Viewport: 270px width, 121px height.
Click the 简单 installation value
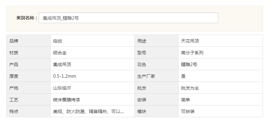pos(186,100)
